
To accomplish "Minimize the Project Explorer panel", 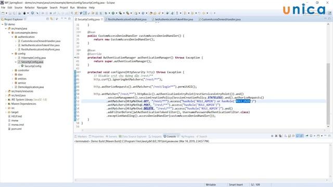I will click(66, 19).
